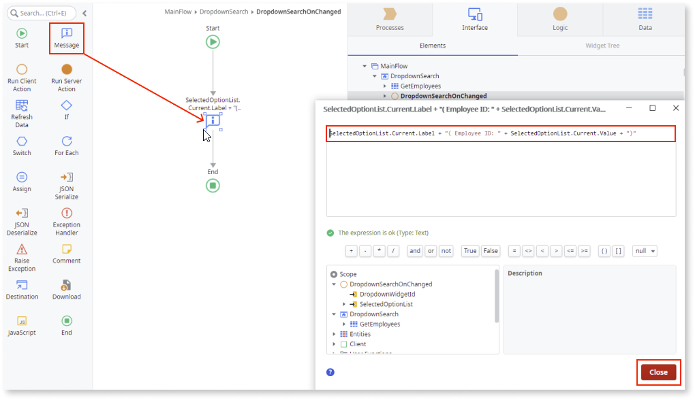Click the Close button in dialog
The height and width of the screenshot is (400, 695).
pos(658,372)
